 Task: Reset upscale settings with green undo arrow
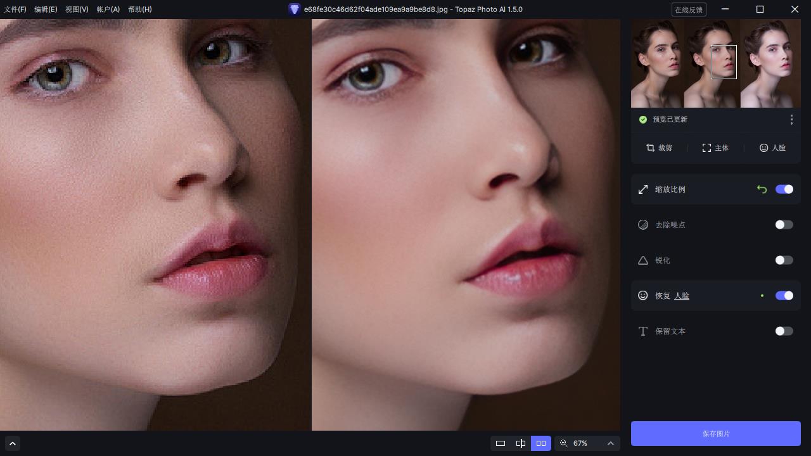tap(762, 189)
